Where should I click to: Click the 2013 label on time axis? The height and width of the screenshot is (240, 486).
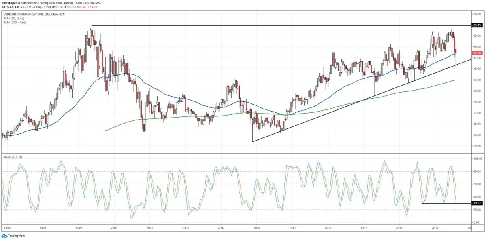(328, 228)
